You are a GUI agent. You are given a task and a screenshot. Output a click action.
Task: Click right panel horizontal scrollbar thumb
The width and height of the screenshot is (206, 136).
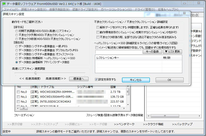pyautogui.click(x=165, y=116)
